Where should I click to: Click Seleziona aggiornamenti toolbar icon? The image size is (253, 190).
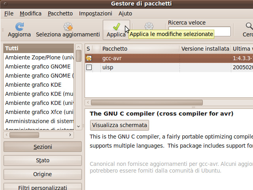[68, 27]
